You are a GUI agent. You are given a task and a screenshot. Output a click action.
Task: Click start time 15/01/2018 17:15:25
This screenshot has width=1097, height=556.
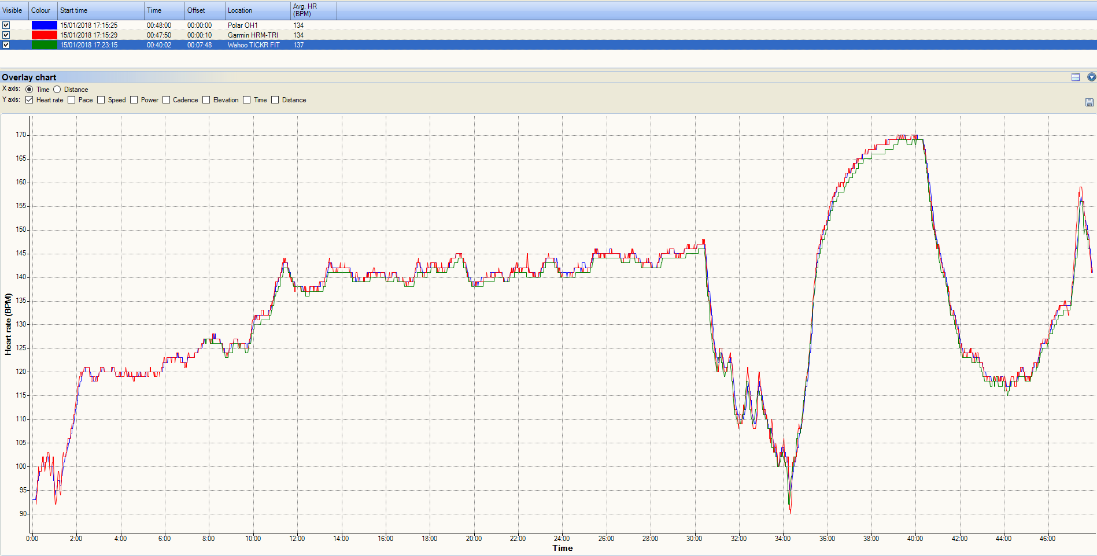(x=89, y=25)
